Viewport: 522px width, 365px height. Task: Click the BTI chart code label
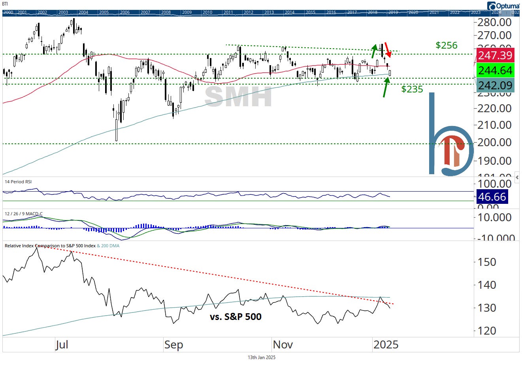tap(5, 4)
